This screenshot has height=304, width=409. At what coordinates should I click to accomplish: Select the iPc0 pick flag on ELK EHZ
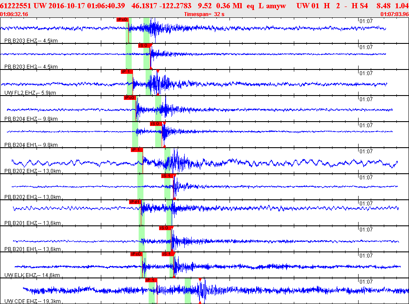pos(136,254)
